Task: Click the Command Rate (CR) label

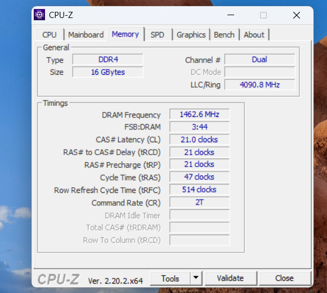Action: (126, 203)
